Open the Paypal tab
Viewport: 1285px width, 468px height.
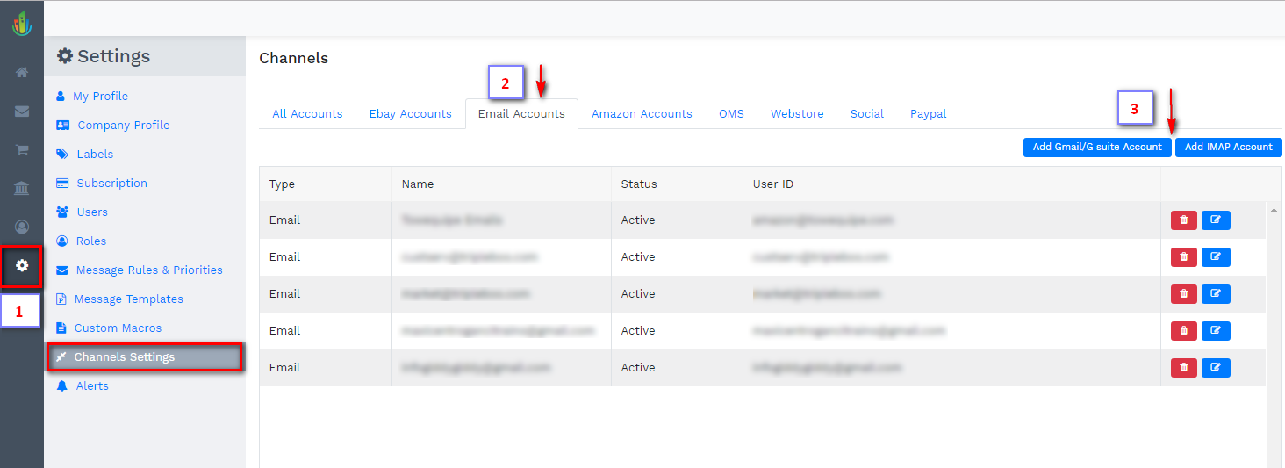(x=928, y=114)
